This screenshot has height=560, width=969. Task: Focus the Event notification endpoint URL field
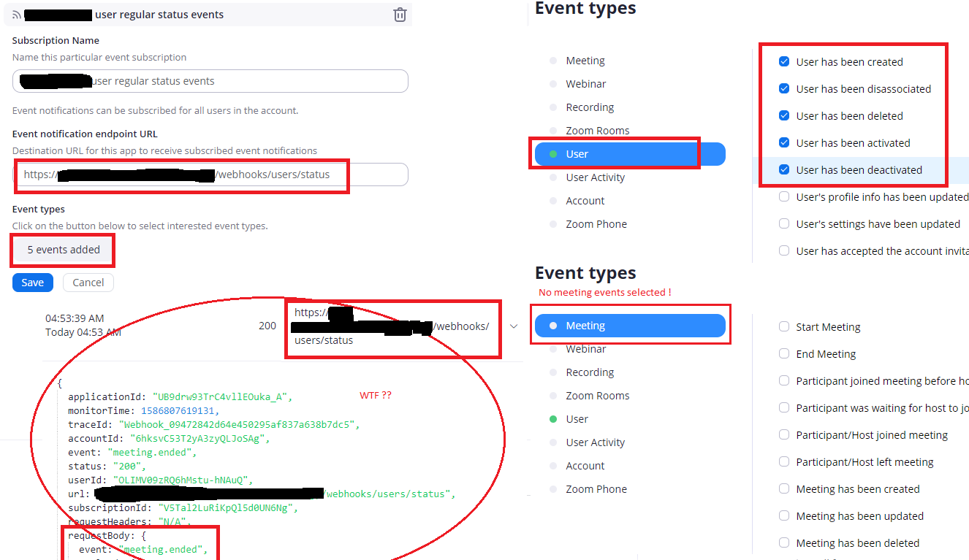[210, 174]
